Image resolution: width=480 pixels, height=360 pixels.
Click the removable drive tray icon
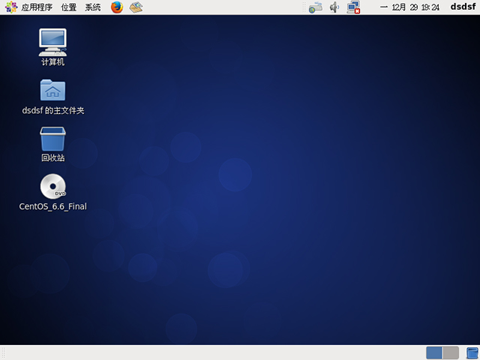[316, 7]
